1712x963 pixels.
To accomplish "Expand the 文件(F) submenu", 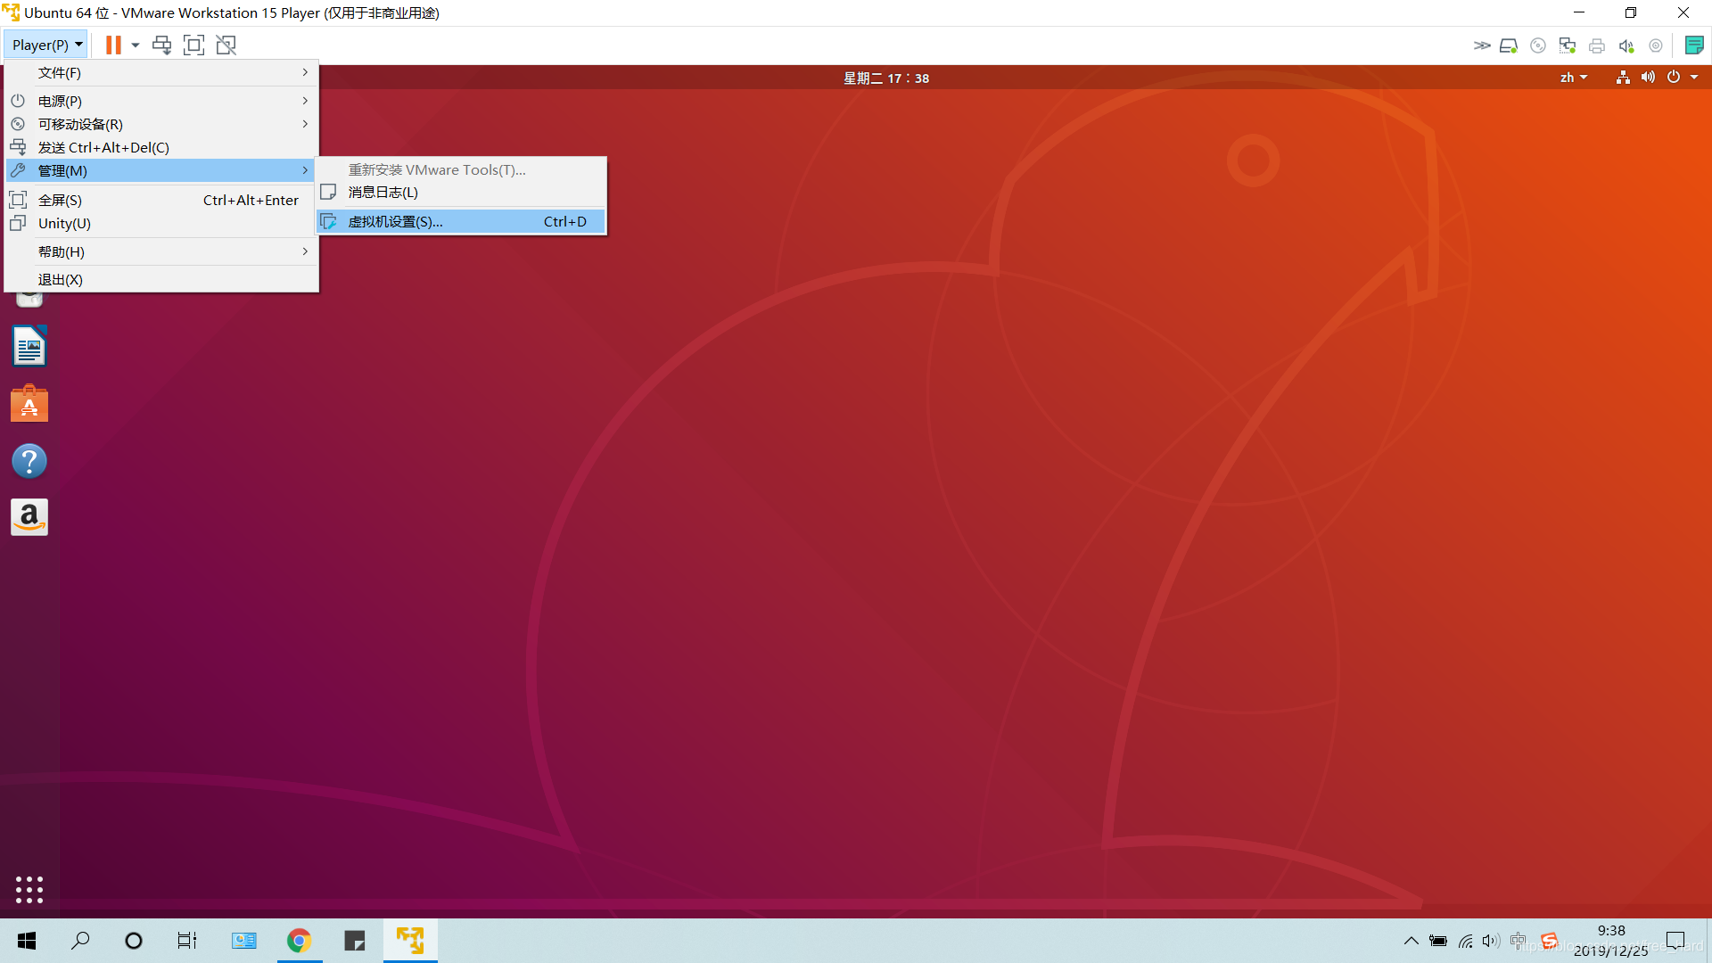I will click(x=161, y=72).
